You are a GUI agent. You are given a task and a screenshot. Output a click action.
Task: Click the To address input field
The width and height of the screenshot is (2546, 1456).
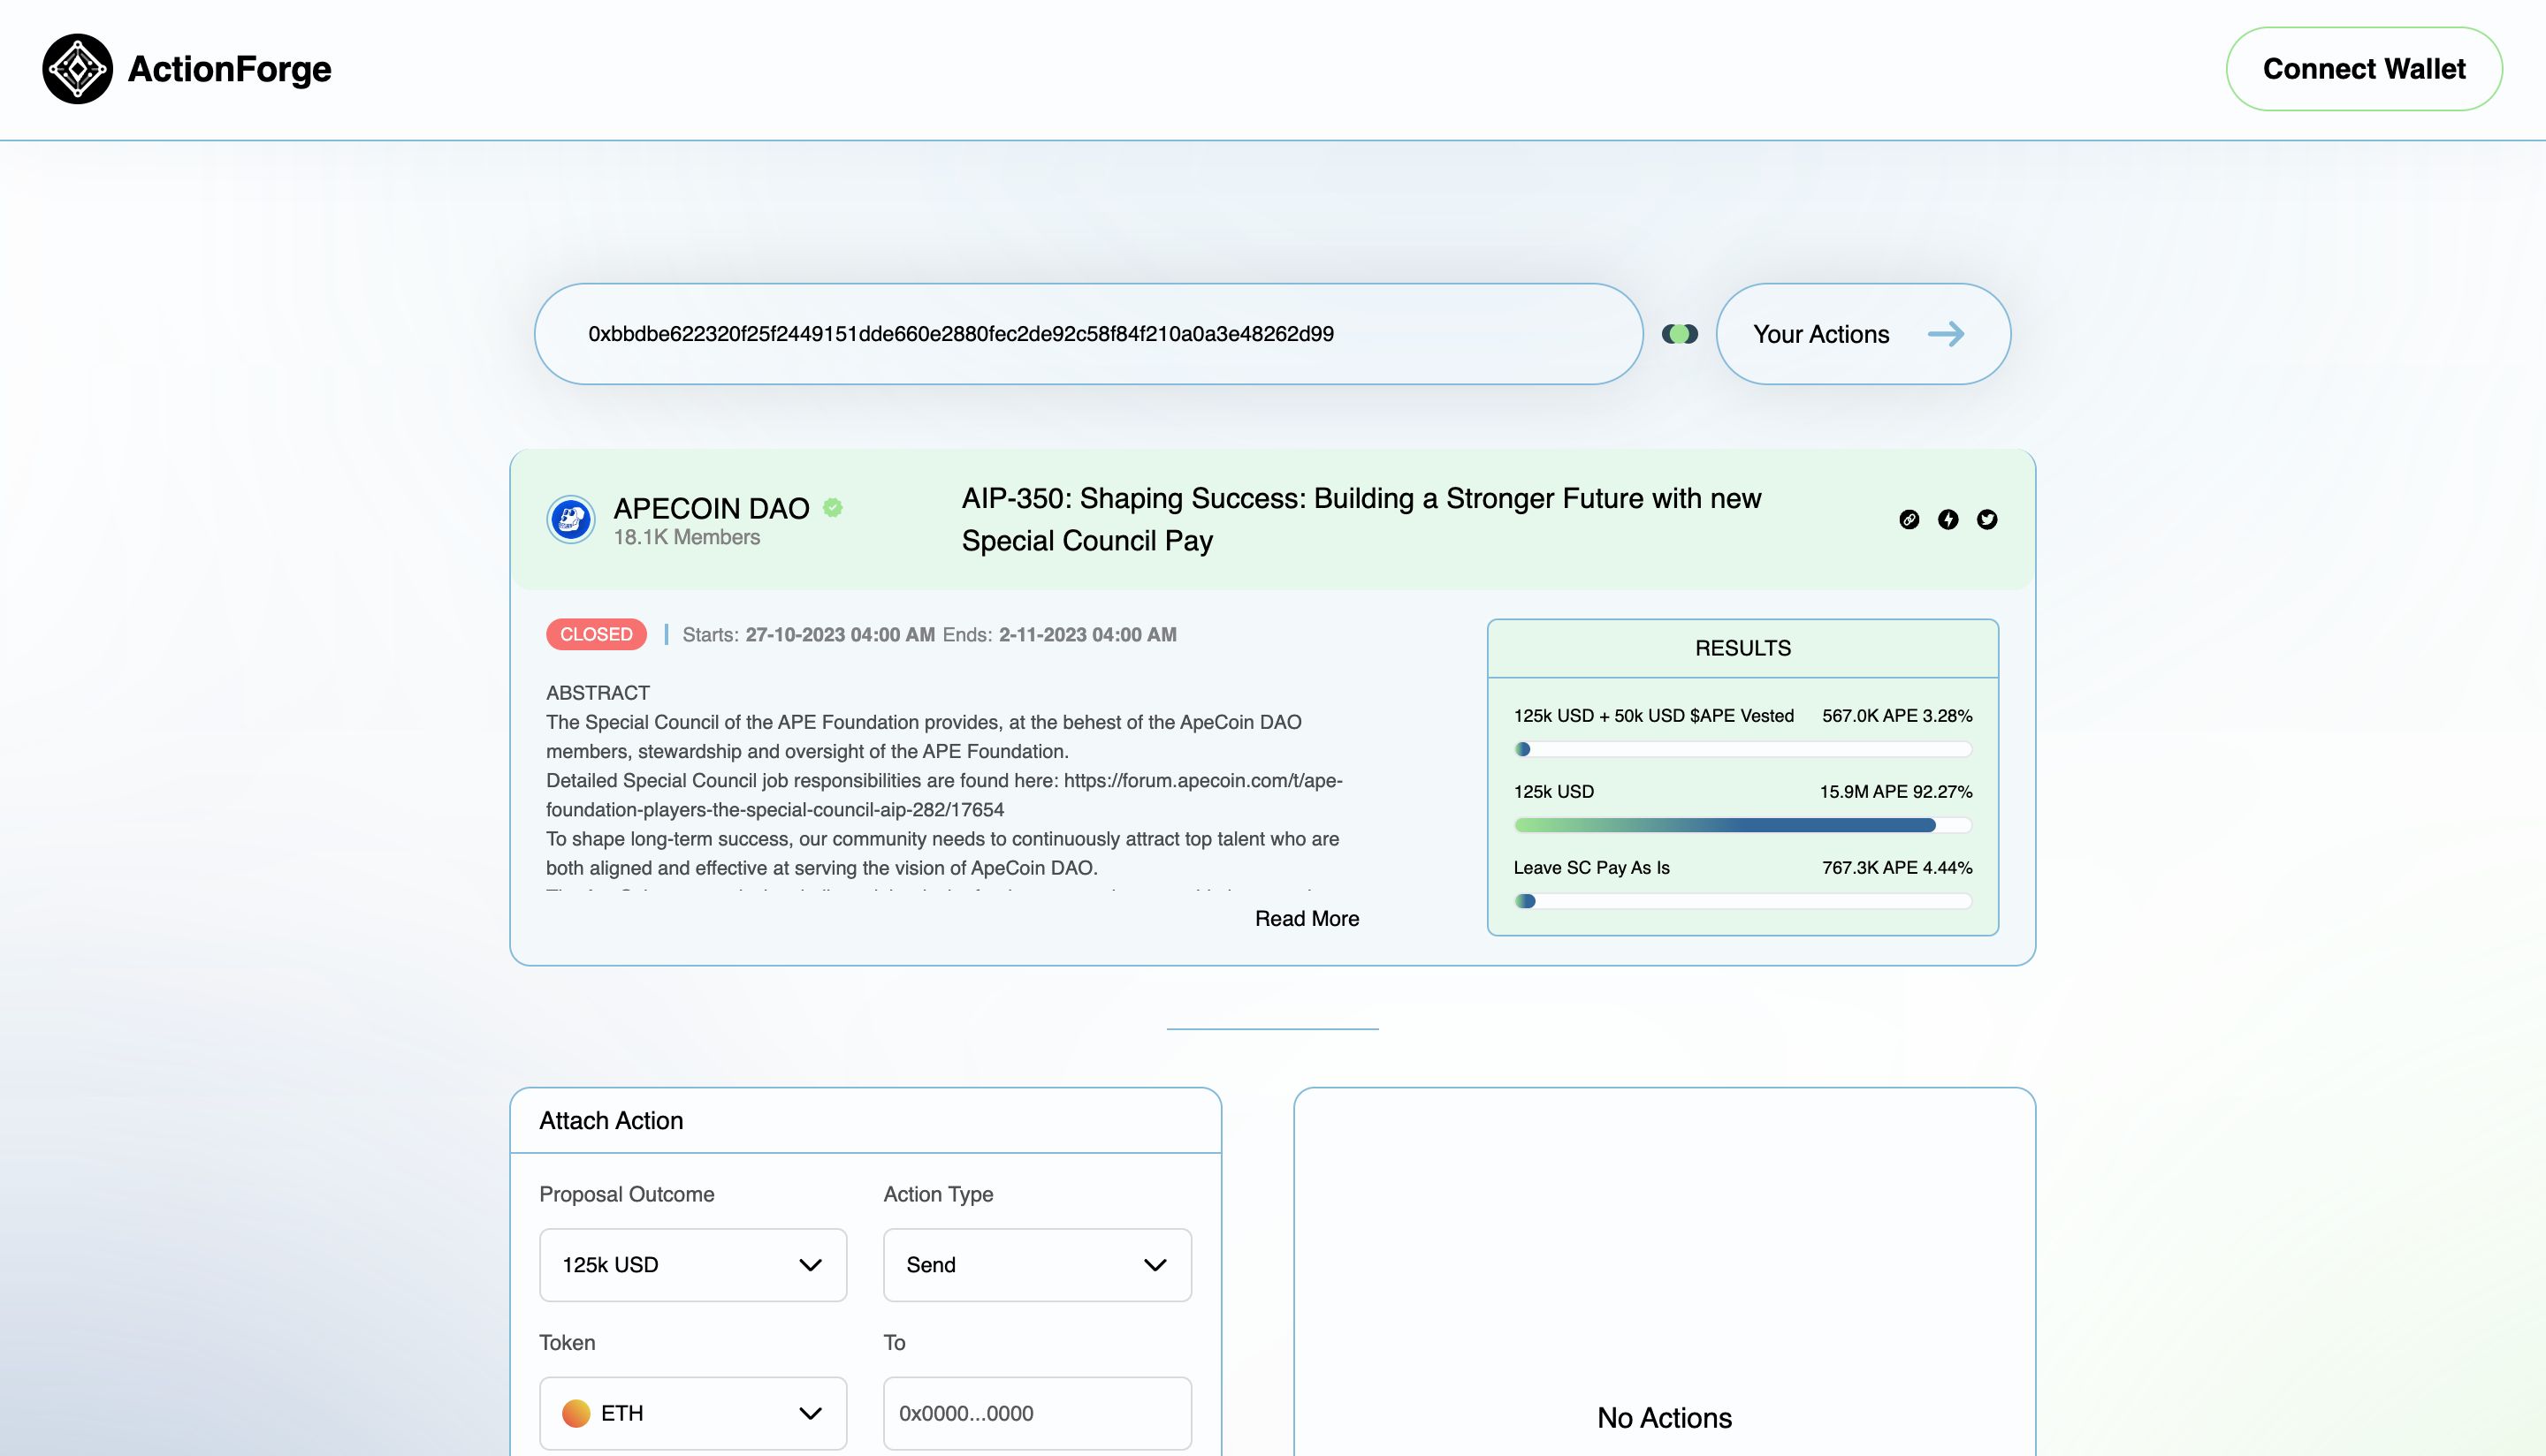[1038, 1413]
